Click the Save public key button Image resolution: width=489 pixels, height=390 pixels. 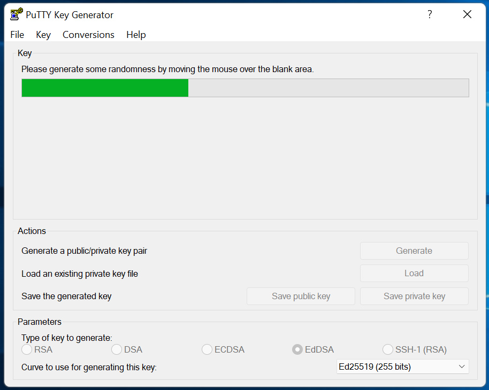click(x=301, y=297)
